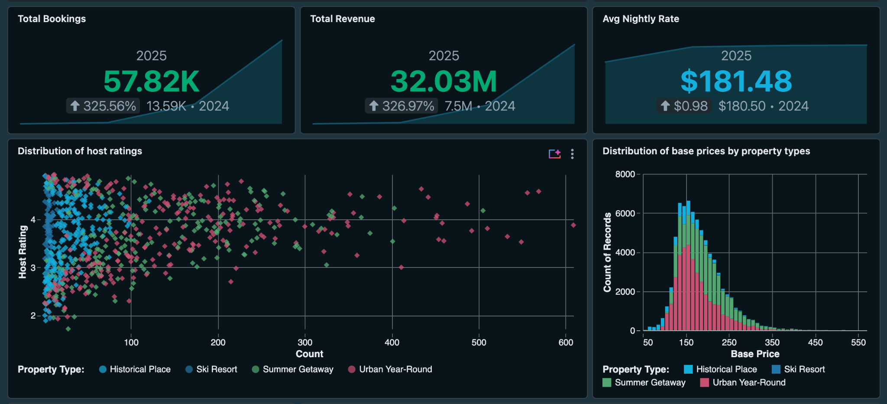Click the 325.56% change badge

click(103, 106)
